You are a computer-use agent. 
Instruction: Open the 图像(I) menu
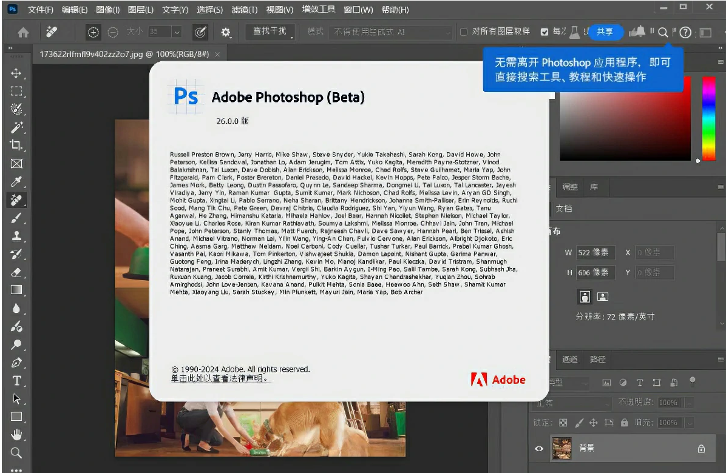click(108, 10)
